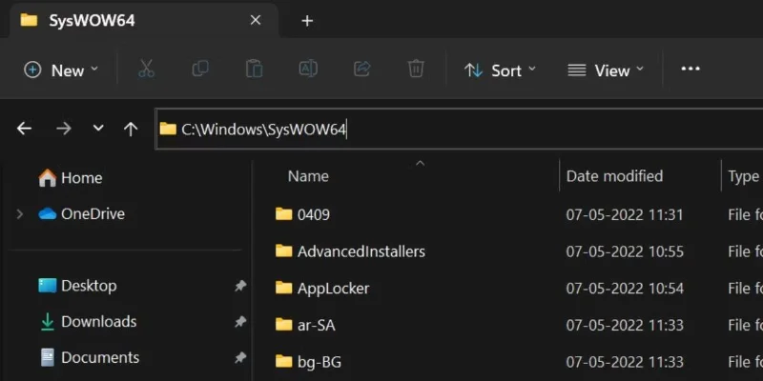Click the 0409 folder icon
This screenshot has width=763, height=381.
(283, 213)
